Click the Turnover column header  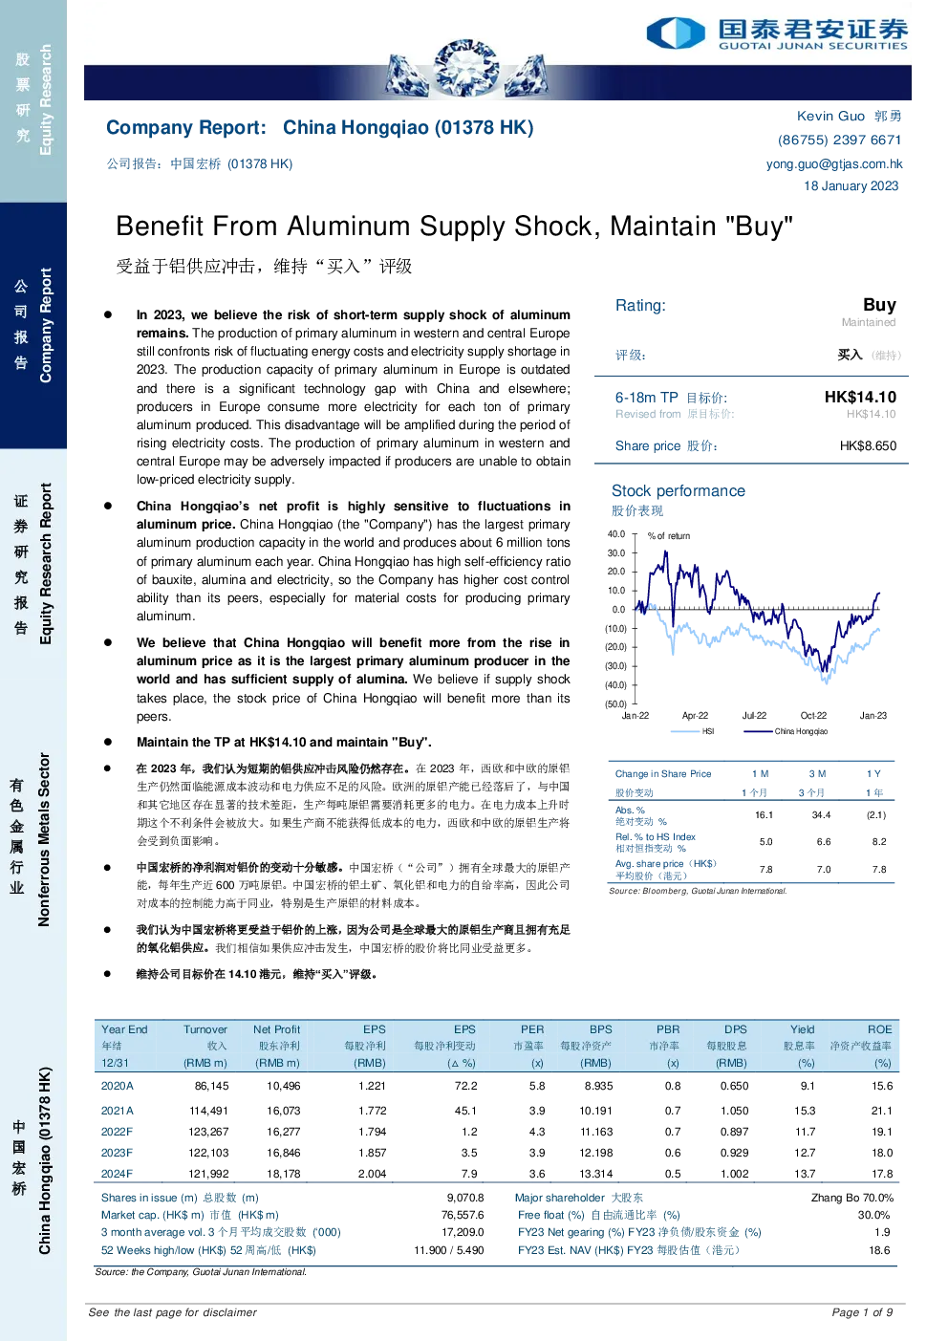click(x=205, y=1029)
